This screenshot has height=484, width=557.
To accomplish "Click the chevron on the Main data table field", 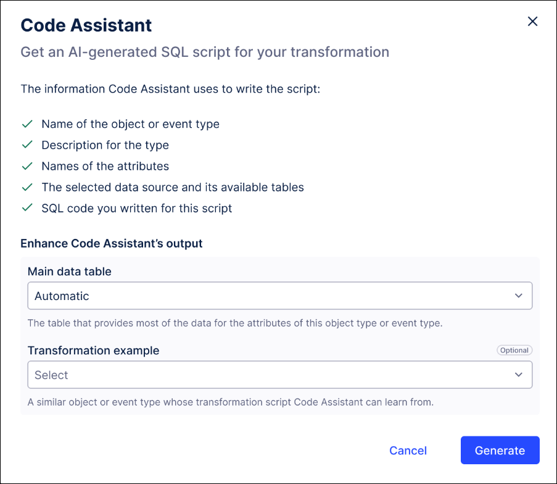I will click(519, 296).
